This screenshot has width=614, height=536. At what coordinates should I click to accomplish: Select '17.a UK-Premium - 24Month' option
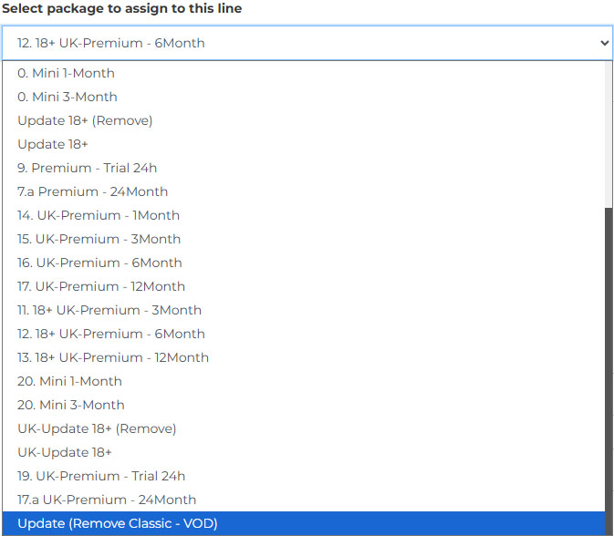pos(107,500)
